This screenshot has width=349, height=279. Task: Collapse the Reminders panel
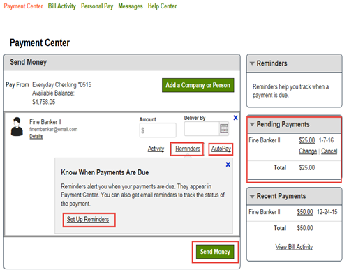point(252,63)
